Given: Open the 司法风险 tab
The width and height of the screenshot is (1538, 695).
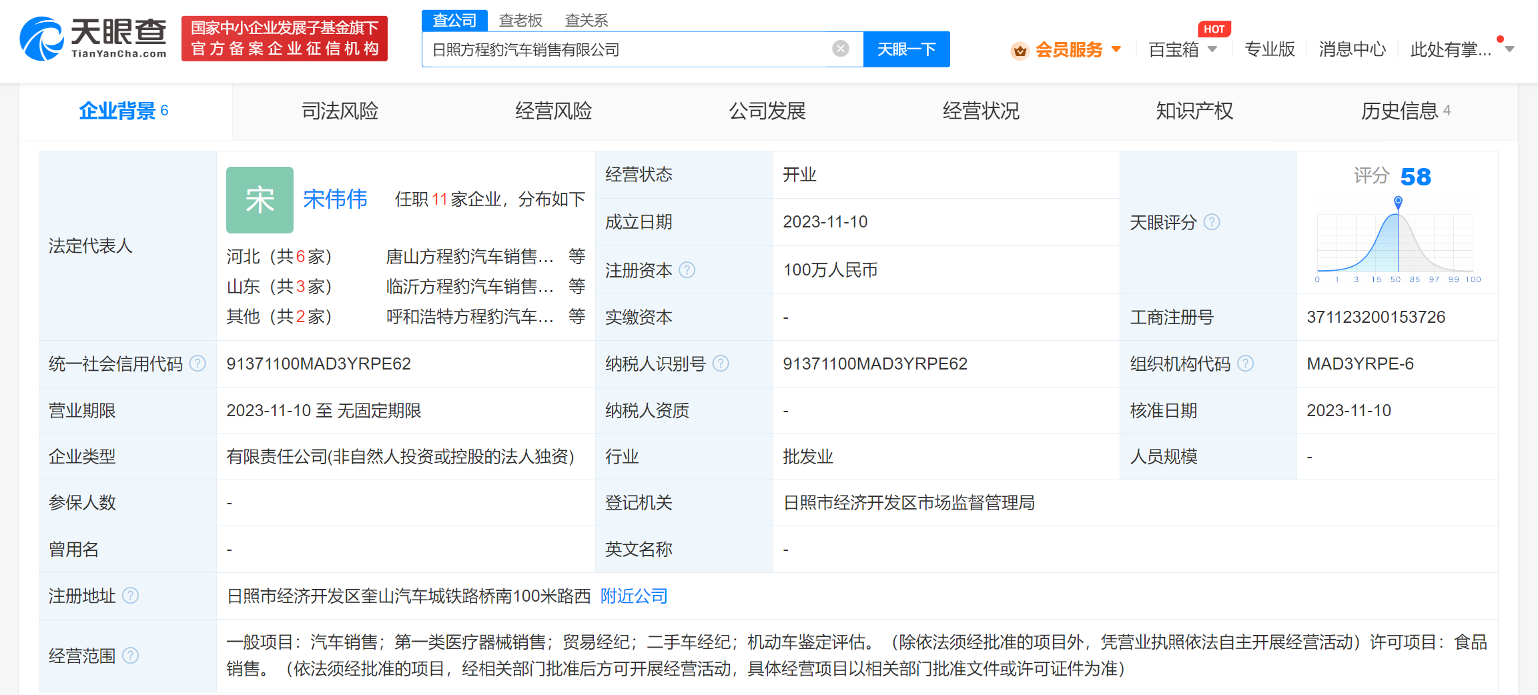Looking at the screenshot, I should tap(340, 111).
